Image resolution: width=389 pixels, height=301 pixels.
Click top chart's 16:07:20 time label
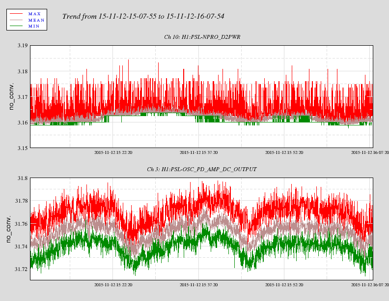370,152
